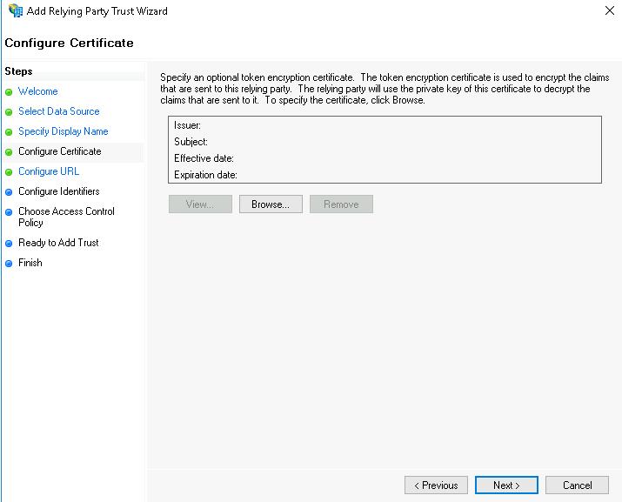Click the certificate details box with Issuer field
Image resolution: width=622 pixels, height=502 pixels.
[x=384, y=150]
